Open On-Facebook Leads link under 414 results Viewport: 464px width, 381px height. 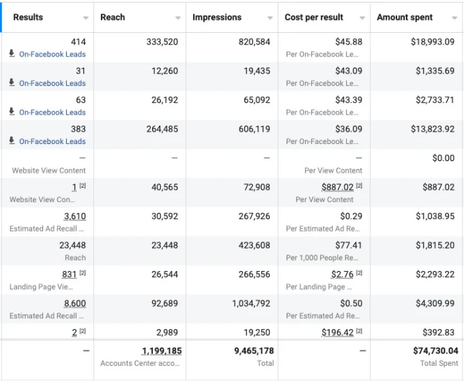tap(53, 54)
